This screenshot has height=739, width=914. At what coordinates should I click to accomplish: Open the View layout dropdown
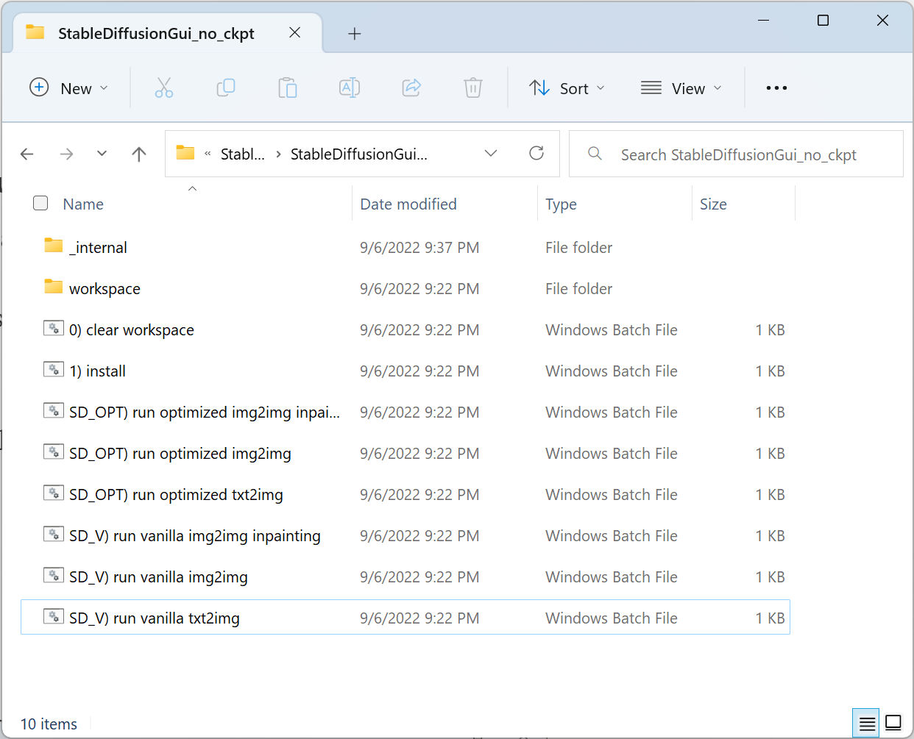pos(681,88)
